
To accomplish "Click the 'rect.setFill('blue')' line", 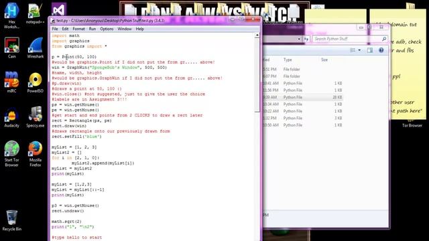I will tap(76, 137).
